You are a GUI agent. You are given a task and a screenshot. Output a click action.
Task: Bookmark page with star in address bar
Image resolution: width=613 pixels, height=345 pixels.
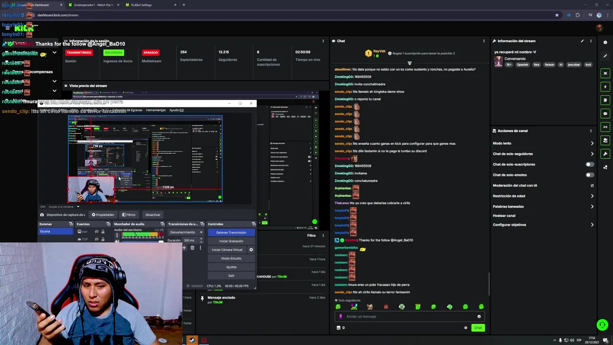pyautogui.click(x=556, y=15)
